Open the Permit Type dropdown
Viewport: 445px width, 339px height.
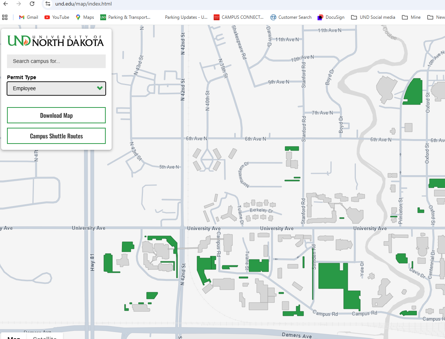click(56, 88)
